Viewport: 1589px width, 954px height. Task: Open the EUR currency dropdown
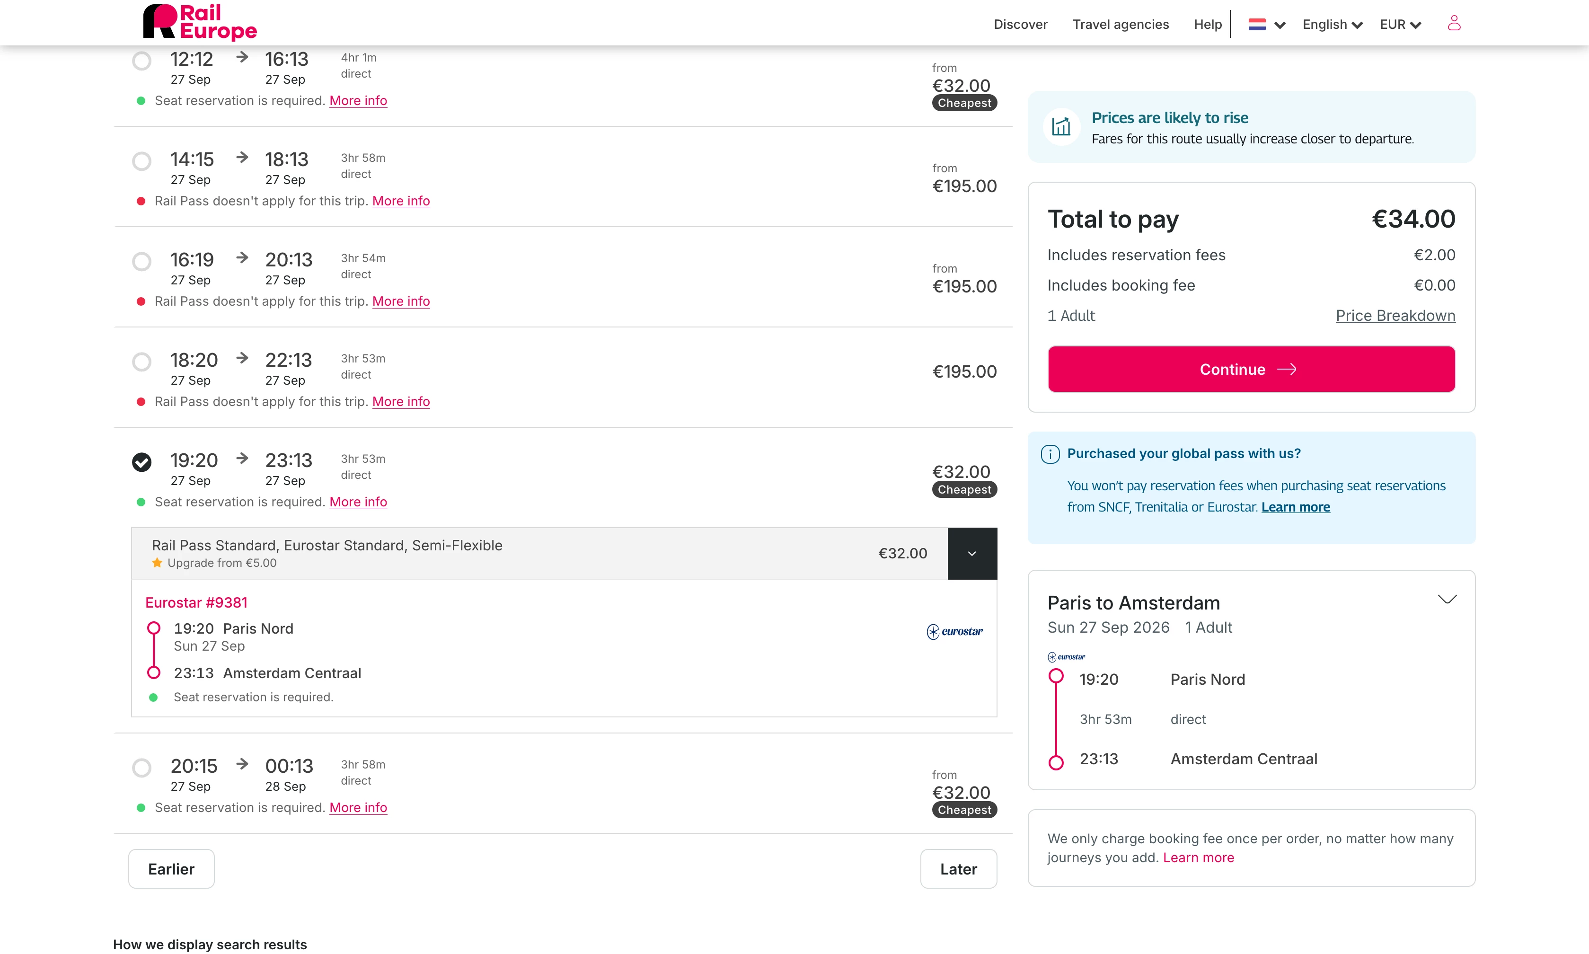1401,25
